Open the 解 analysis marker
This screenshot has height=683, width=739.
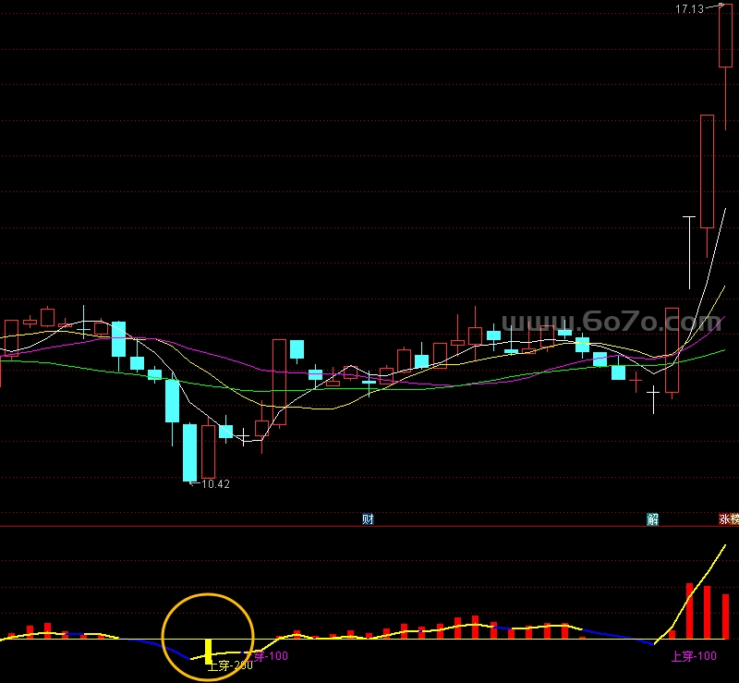[x=653, y=519]
